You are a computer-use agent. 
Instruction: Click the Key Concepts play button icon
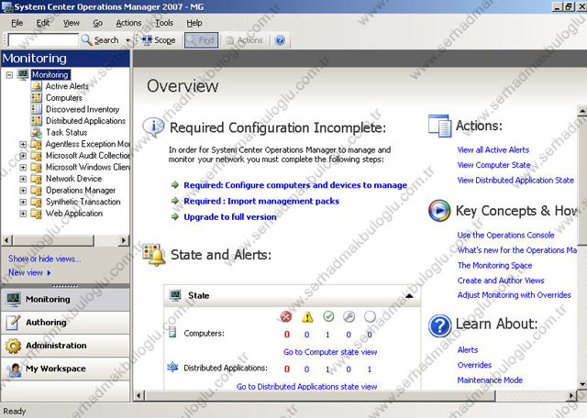439,211
